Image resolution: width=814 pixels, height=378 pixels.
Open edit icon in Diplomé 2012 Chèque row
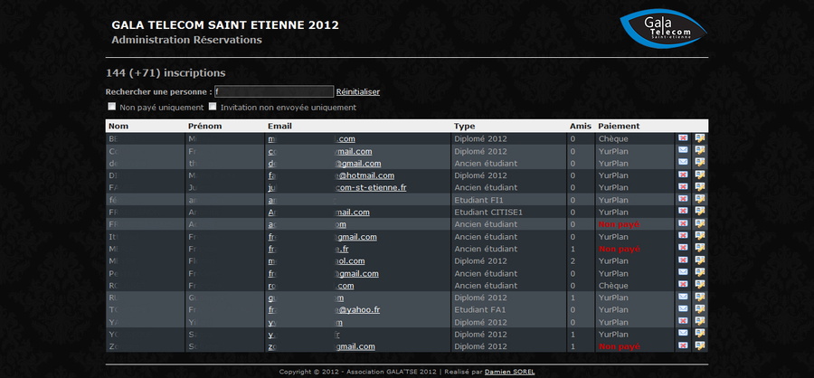(x=700, y=138)
